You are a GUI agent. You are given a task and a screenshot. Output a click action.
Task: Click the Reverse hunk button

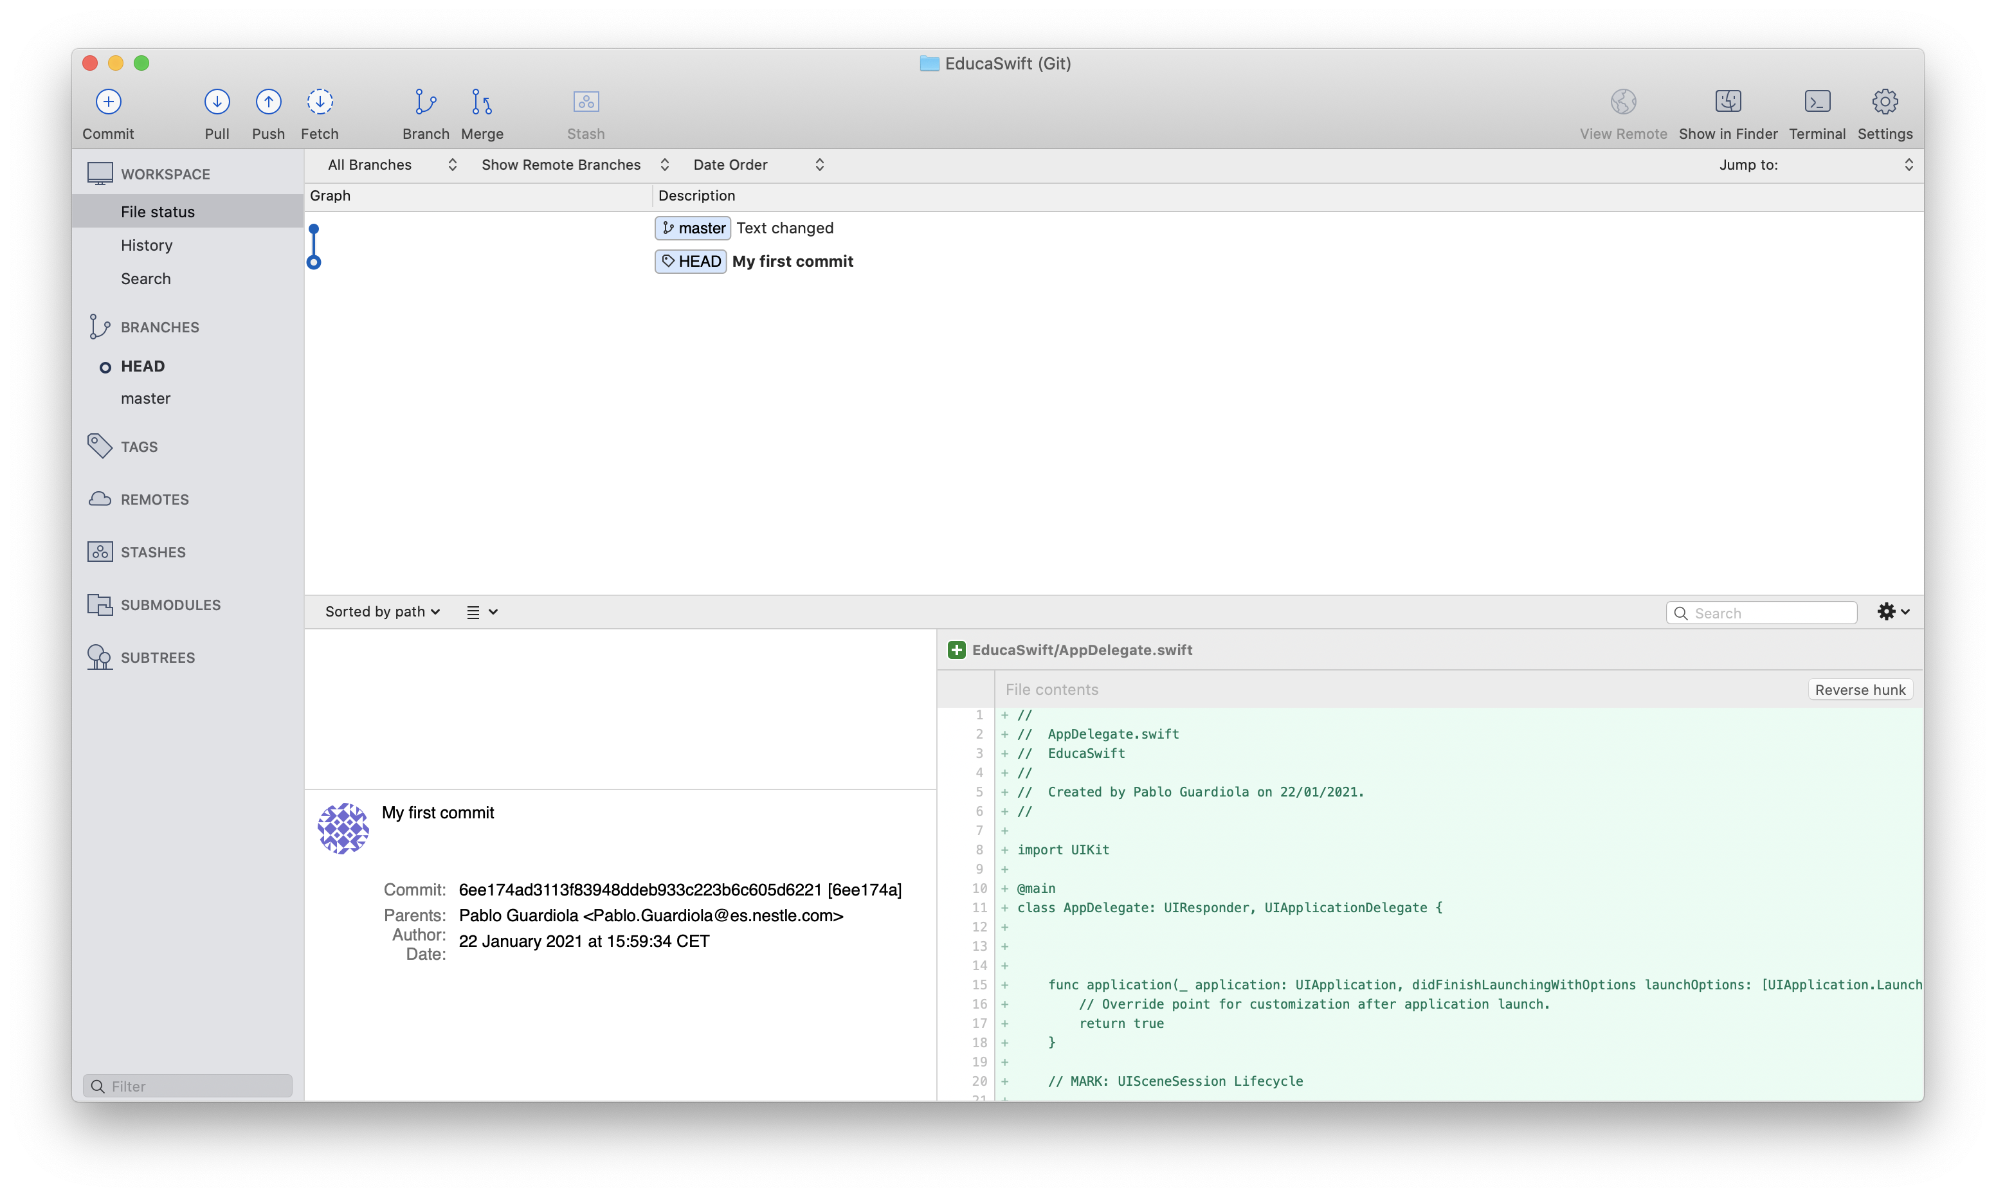coord(1860,690)
